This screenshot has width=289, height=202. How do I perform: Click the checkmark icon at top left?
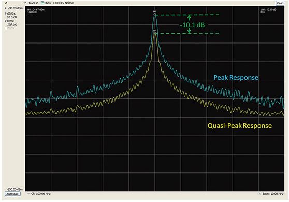tap(6, 3)
